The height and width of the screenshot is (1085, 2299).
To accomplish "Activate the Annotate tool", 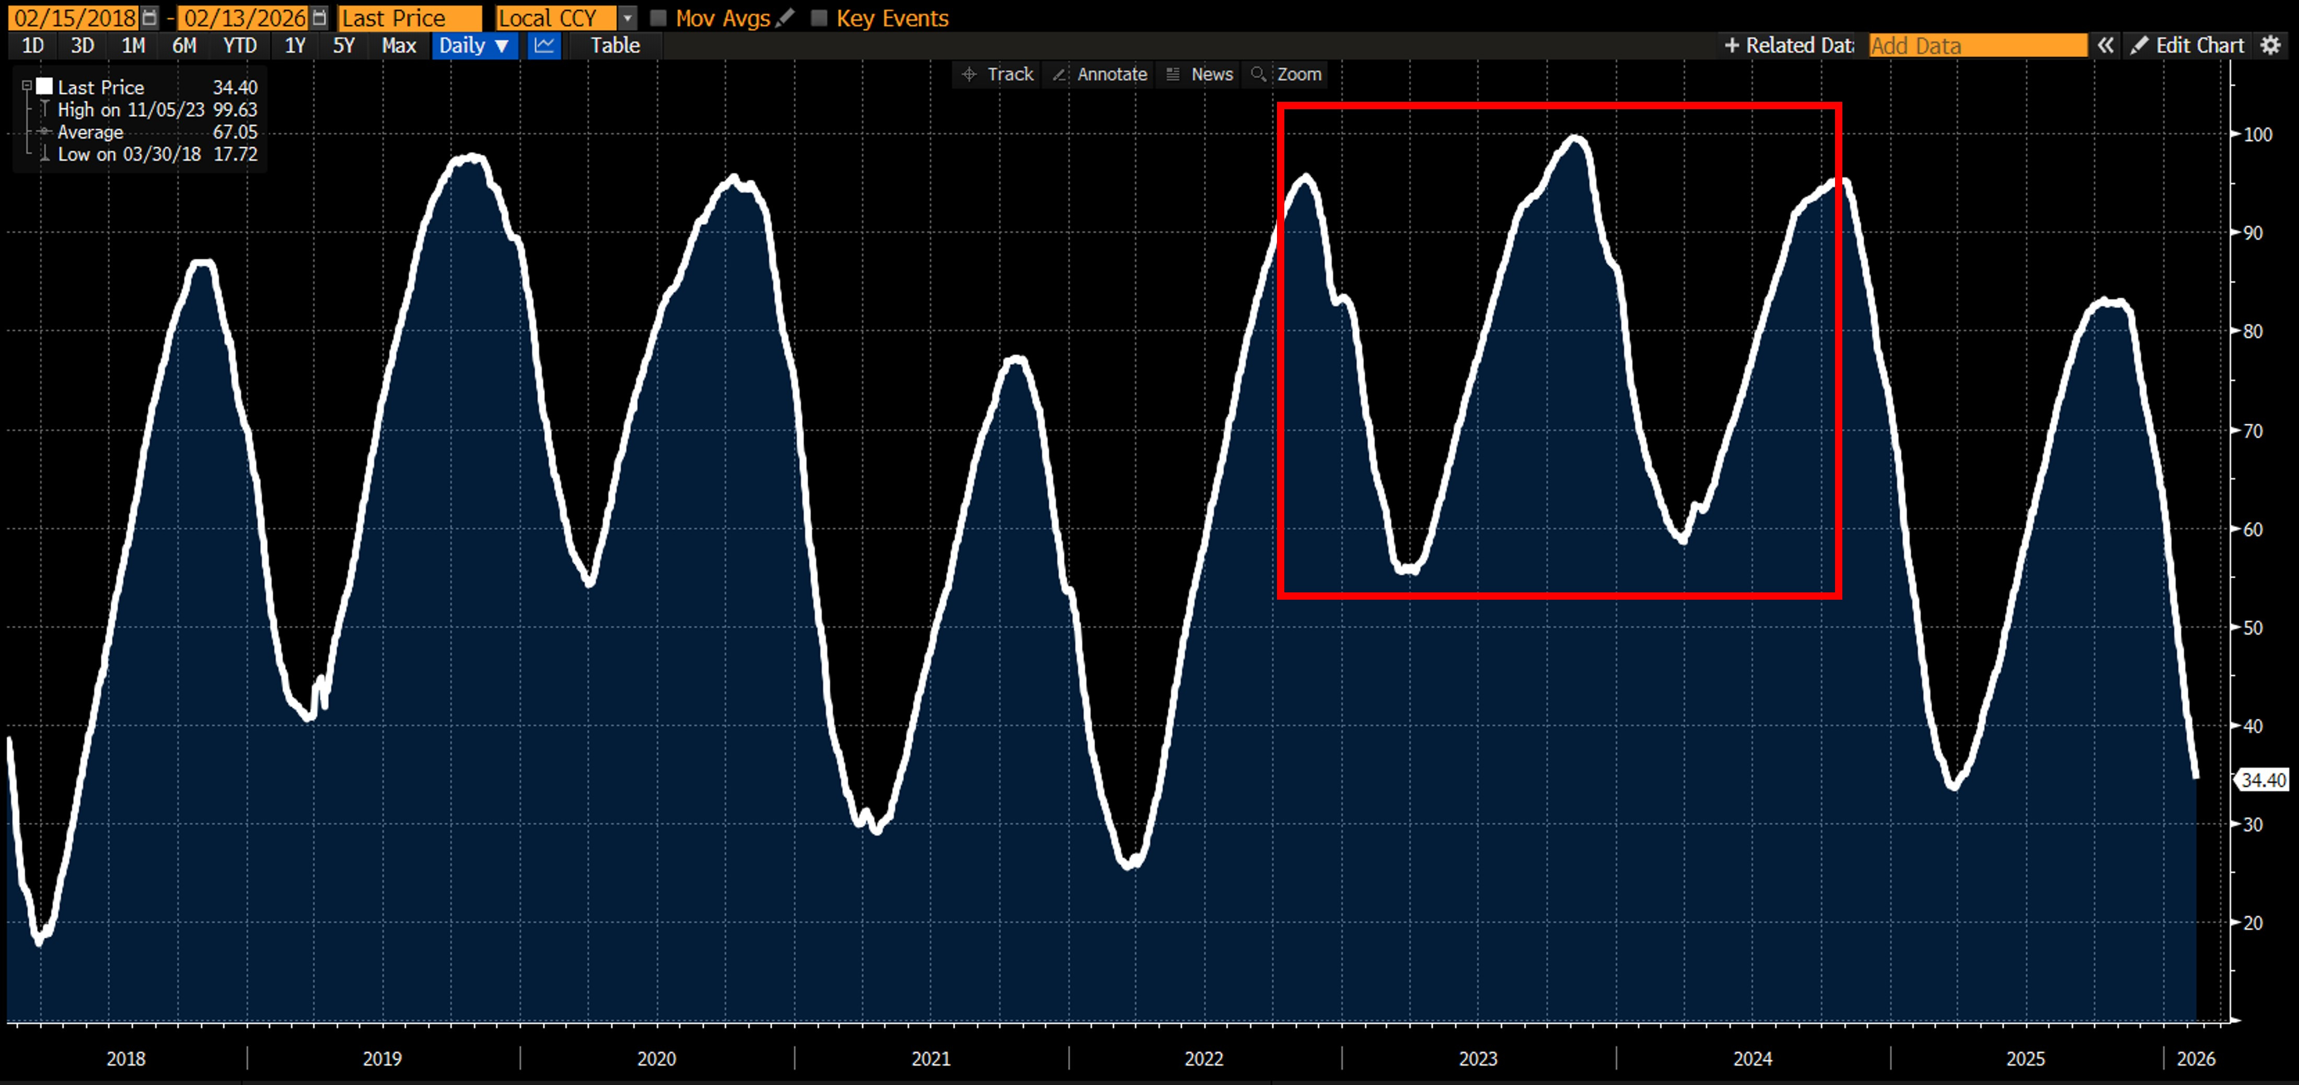I will 1099,74.
